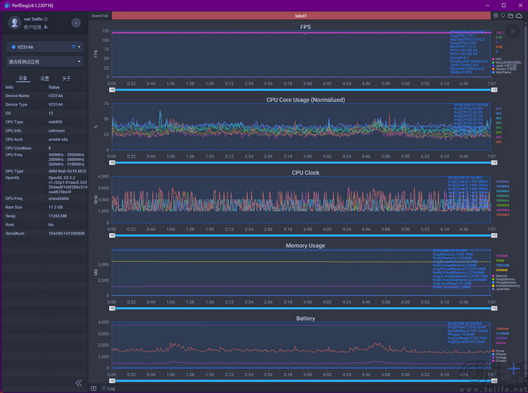
Task: Select the Ram Size 11.2 GB row
Action: [x=45, y=207]
